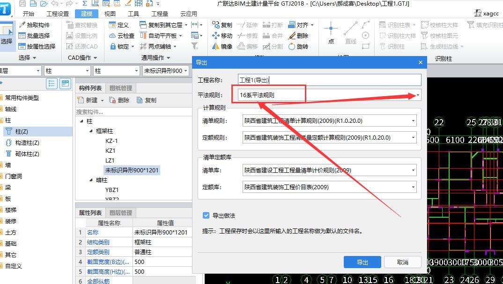Collapse the 暗柱 tree node

pyautogui.click(x=91, y=180)
